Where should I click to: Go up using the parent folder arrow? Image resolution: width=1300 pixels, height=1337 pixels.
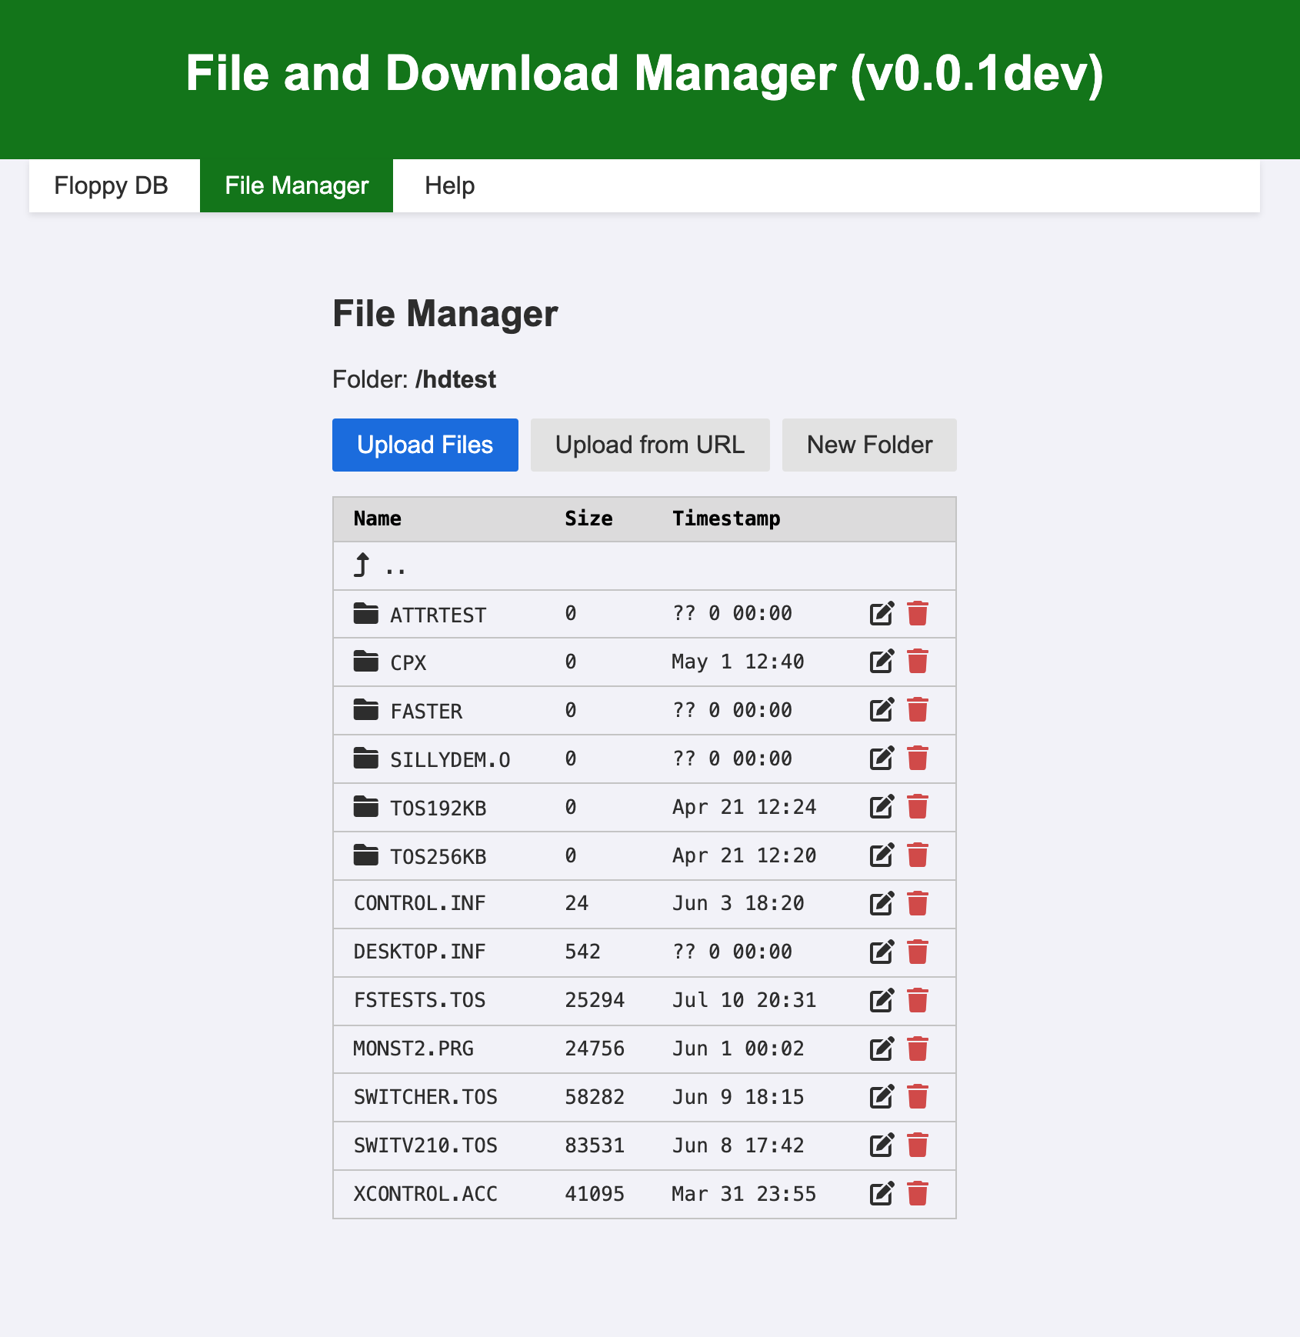pyautogui.click(x=362, y=565)
